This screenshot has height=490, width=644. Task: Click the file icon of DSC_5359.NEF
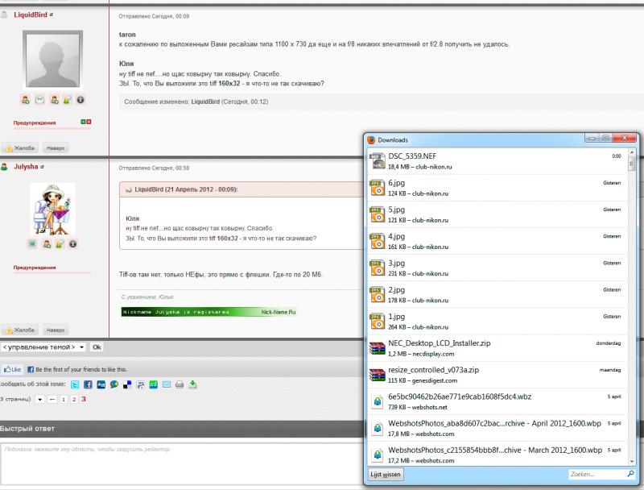click(x=377, y=160)
